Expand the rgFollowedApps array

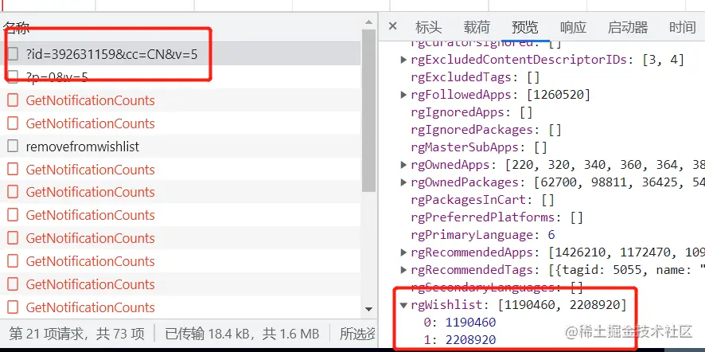[x=403, y=95]
